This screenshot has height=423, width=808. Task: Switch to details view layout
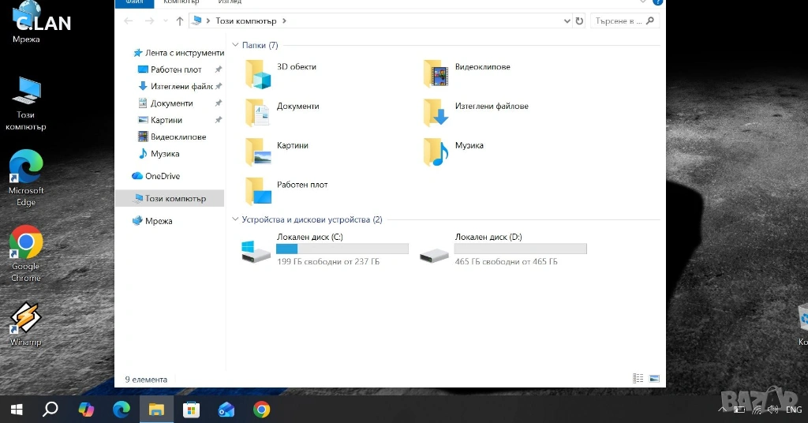638,379
